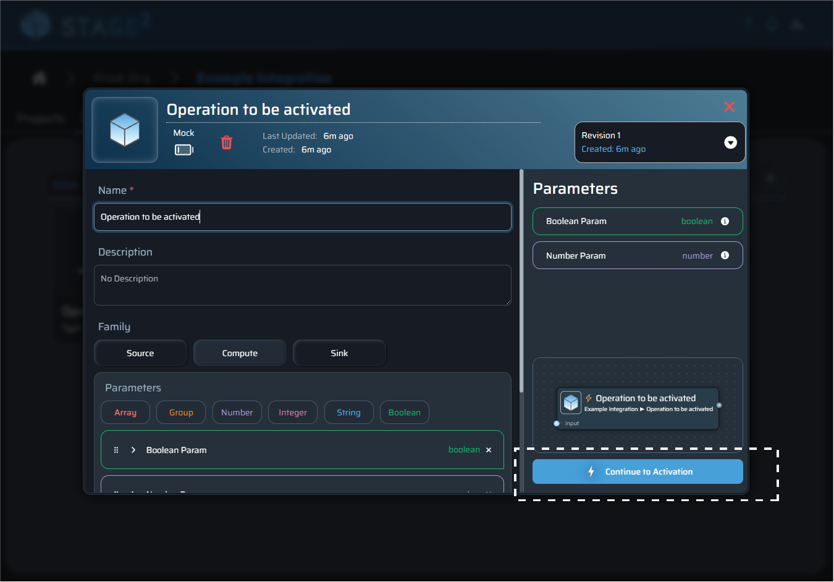Click the Description text area
Image resolution: width=834 pixels, height=582 pixels.
303,285
